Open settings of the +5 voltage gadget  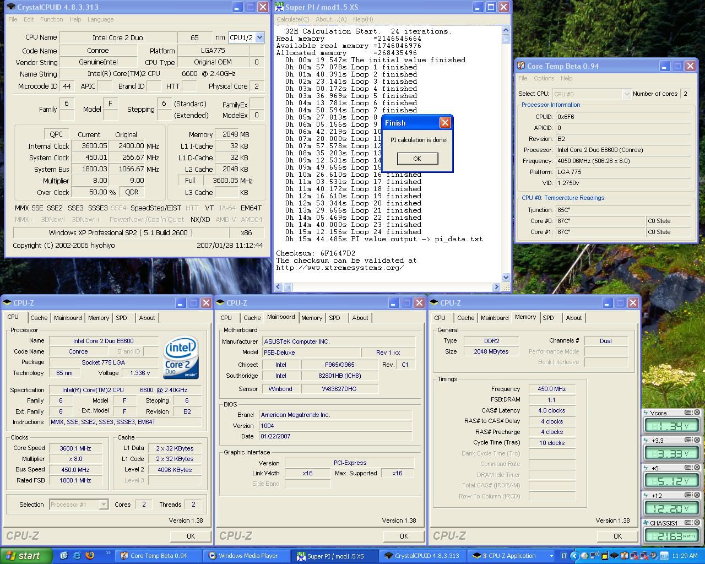688,468
